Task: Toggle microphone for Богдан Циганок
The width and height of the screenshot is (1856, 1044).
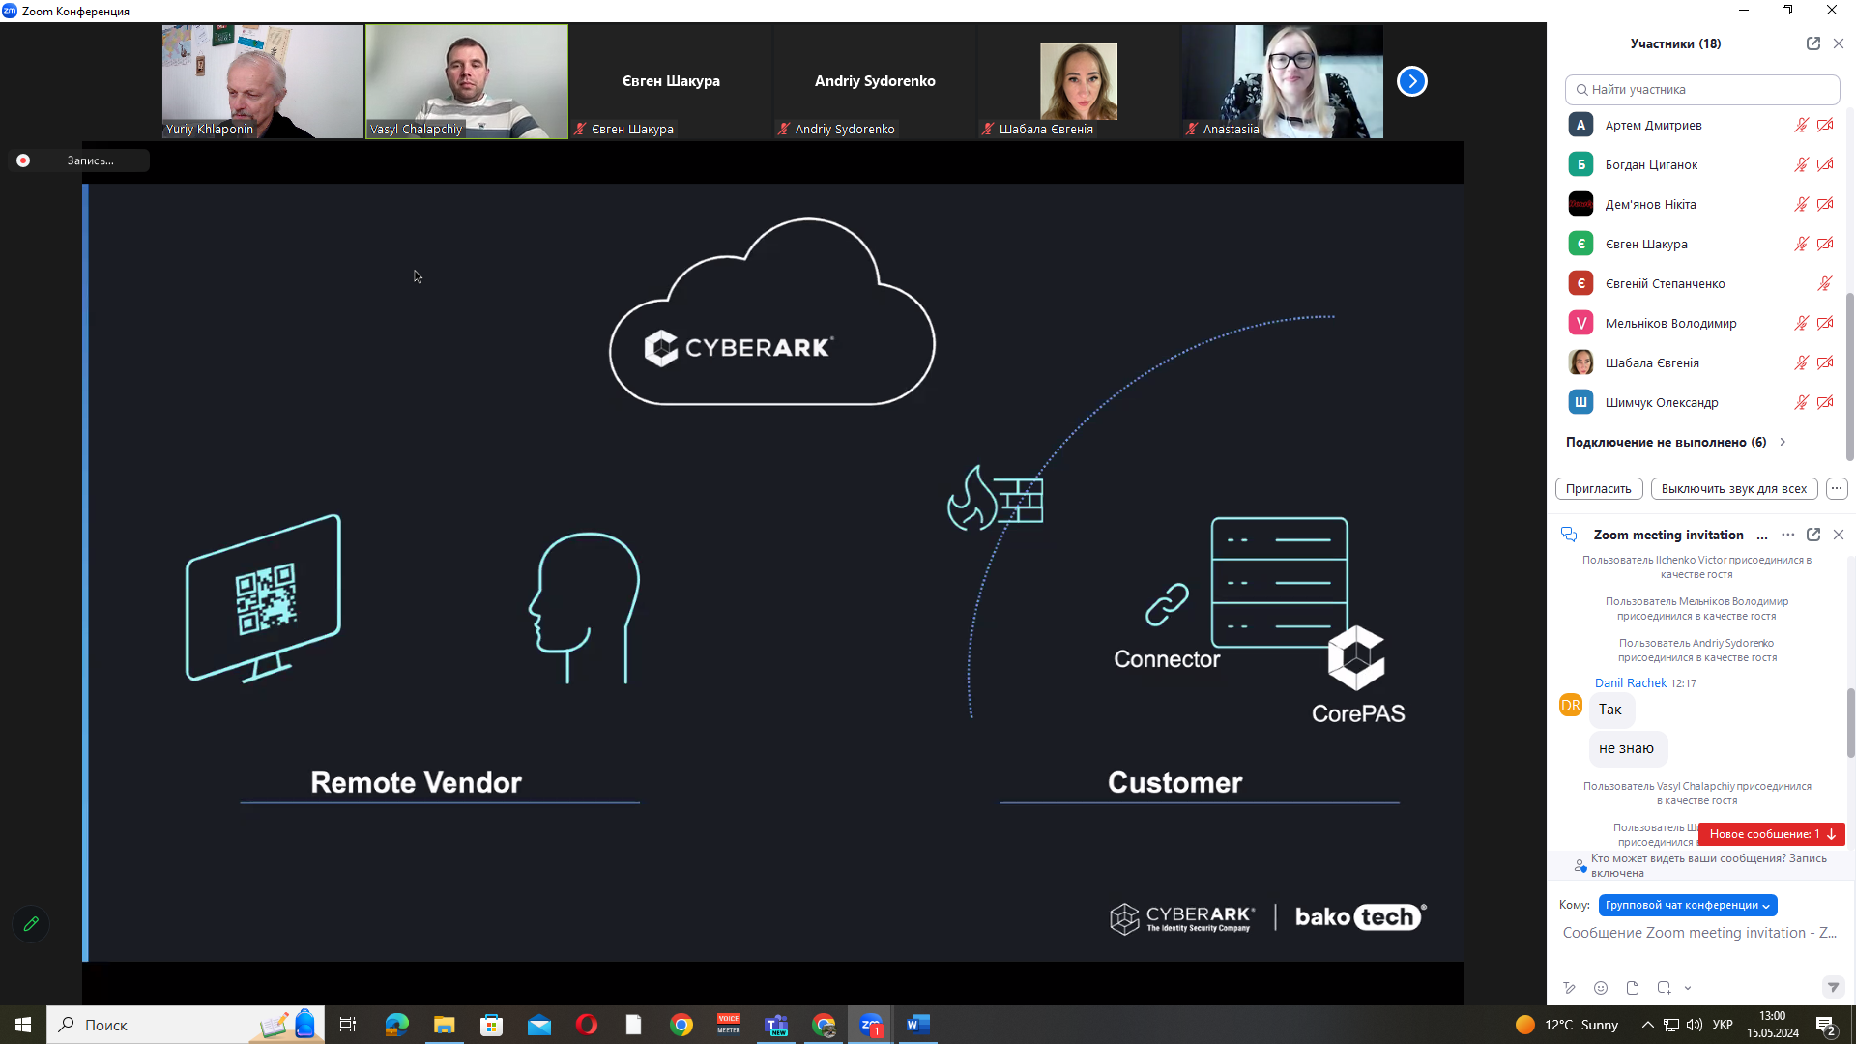Action: click(x=1802, y=164)
